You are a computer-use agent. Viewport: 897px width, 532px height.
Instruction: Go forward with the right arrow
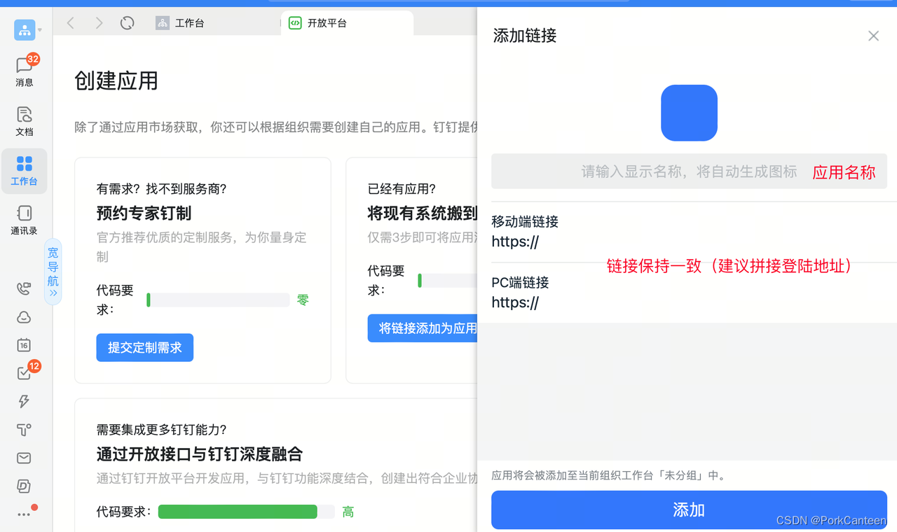[x=99, y=23]
